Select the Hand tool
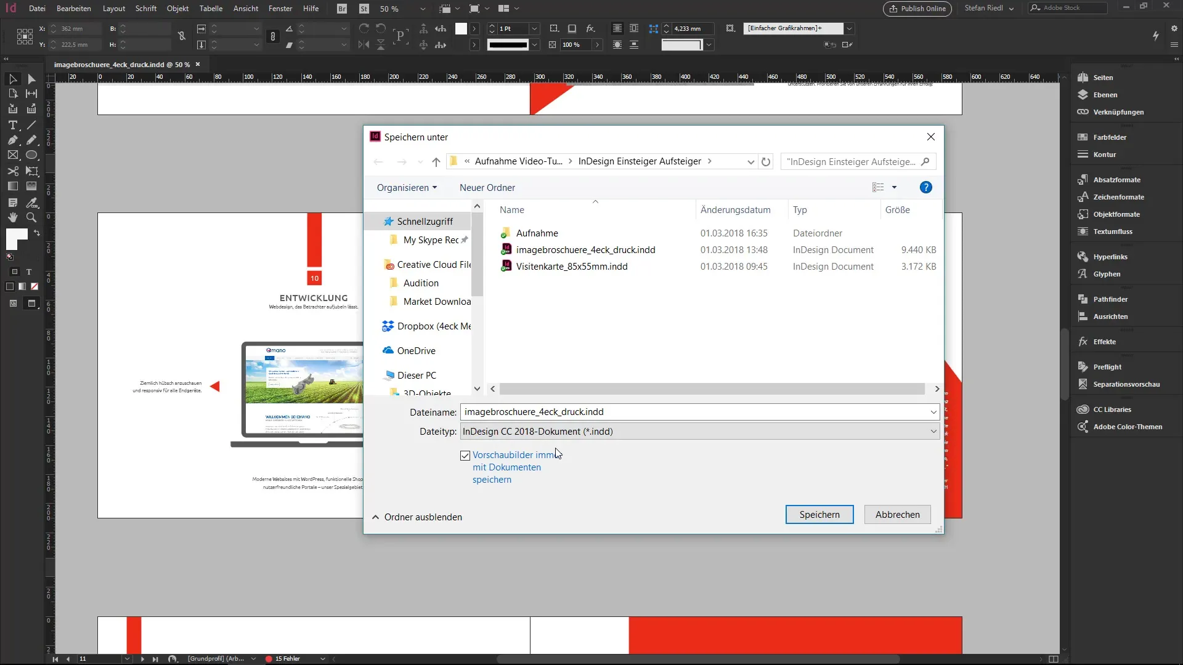This screenshot has width=1183, height=665. pos(12,217)
